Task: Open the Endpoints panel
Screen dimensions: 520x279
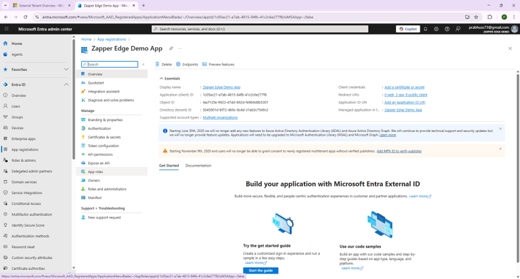Action: click(x=187, y=64)
